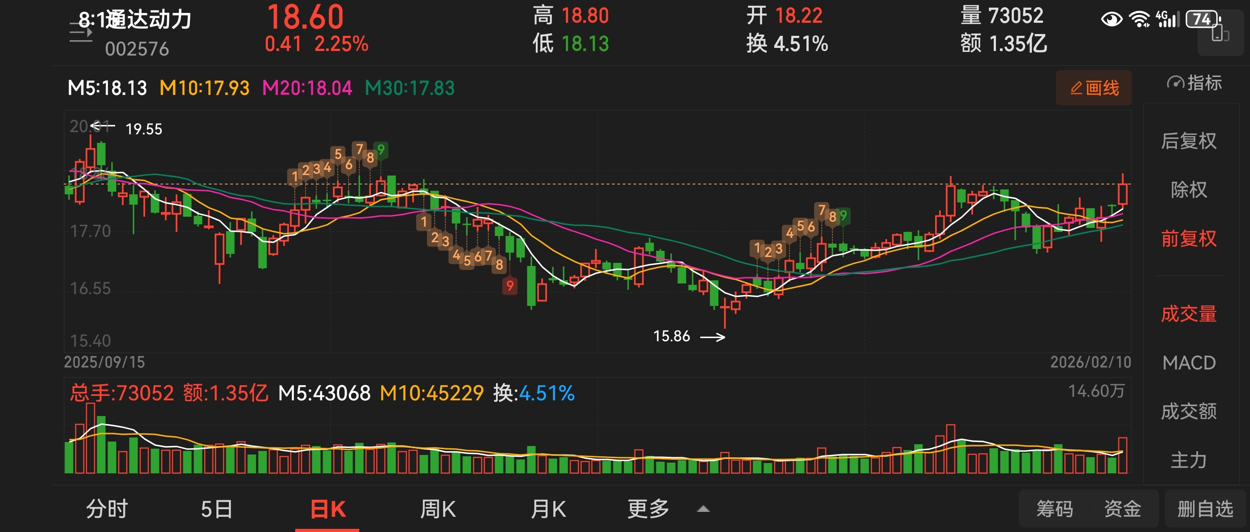Switch sub-chart to MACD indicator

(1188, 363)
